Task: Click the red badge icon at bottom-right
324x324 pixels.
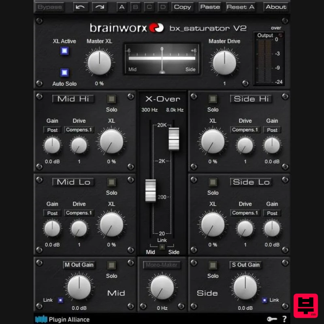Action: 307,305
